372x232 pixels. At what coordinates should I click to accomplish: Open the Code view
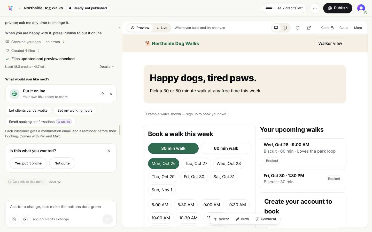tap(327, 28)
